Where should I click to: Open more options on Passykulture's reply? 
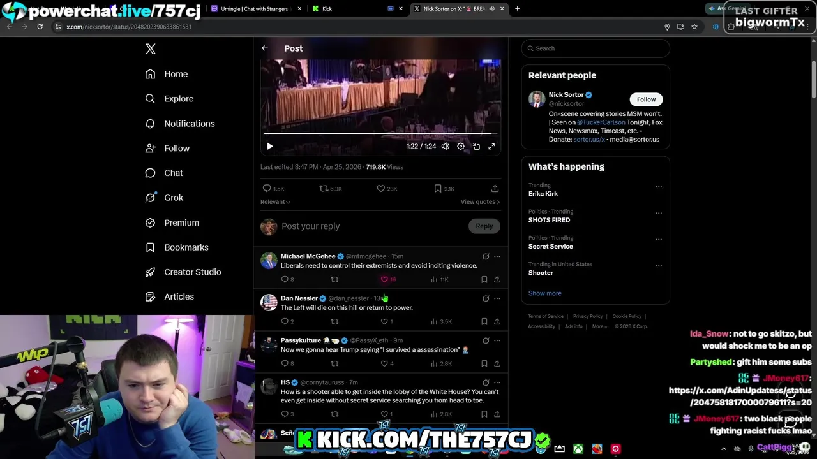[497, 340]
